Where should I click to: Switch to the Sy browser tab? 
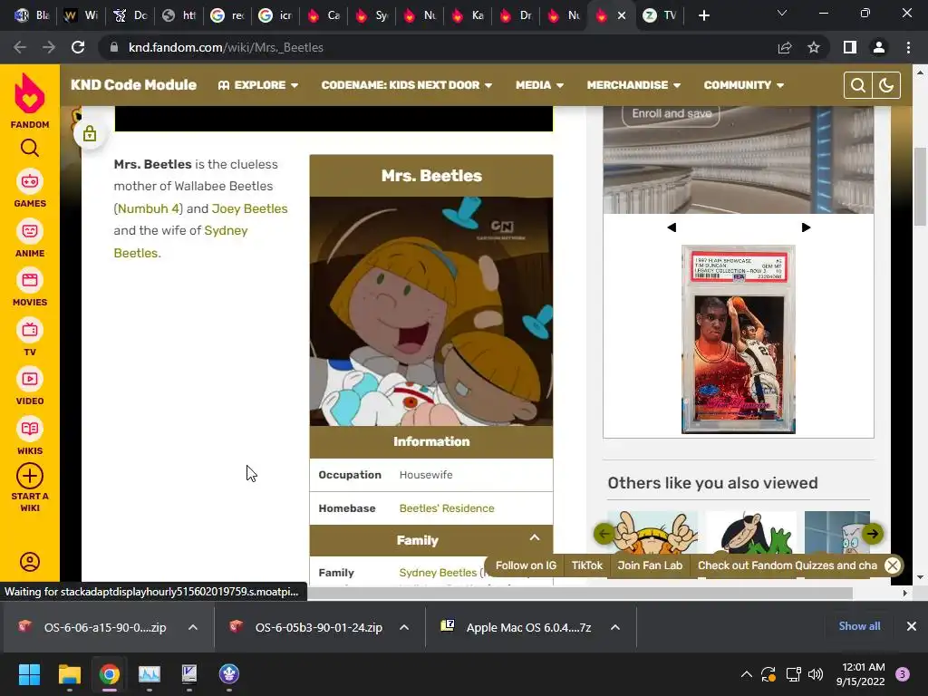pyautogui.click(x=372, y=15)
